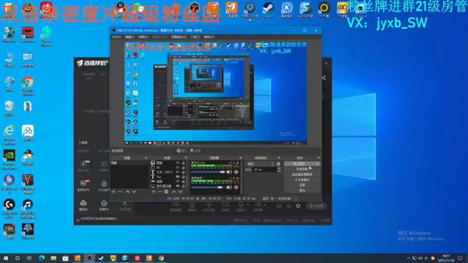The image size is (468, 263).
Task: Pop out the 来源 dock panel
Action: tap(185, 158)
